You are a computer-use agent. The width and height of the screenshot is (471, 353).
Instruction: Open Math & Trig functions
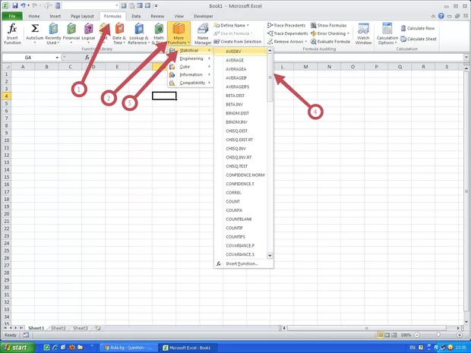(158, 33)
